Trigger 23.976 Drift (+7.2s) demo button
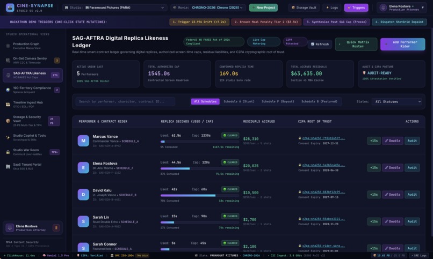The image size is (433, 259). 199,22
